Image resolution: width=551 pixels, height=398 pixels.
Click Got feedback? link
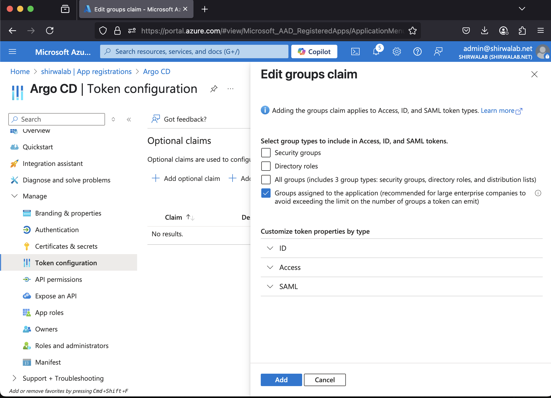179,119
